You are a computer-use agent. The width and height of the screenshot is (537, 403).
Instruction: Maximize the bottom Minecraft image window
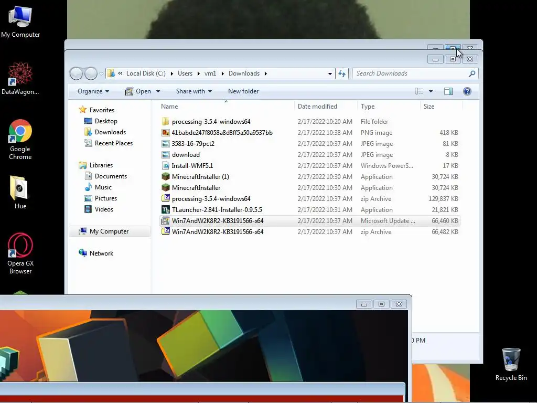point(381,304)
